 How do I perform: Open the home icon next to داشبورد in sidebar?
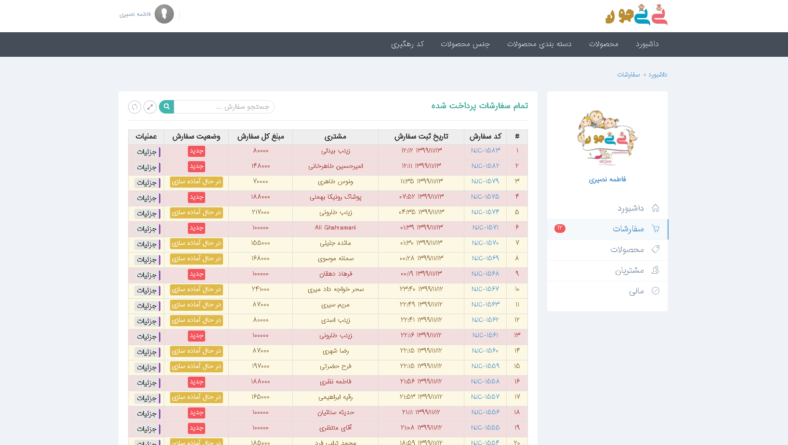pyautogui.click(x=656, y=208)
